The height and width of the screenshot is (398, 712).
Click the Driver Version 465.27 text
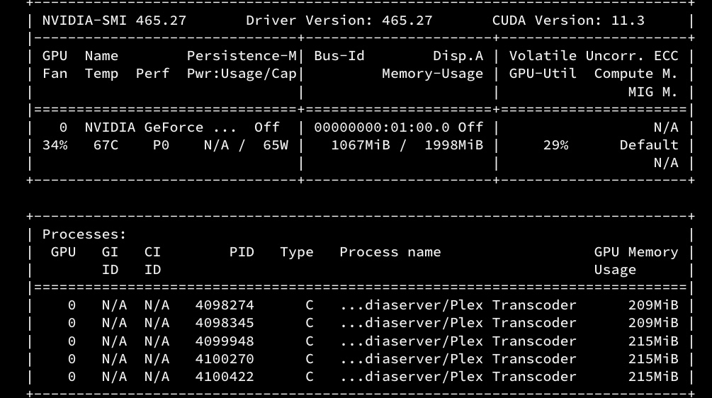[x=339, y=20]
